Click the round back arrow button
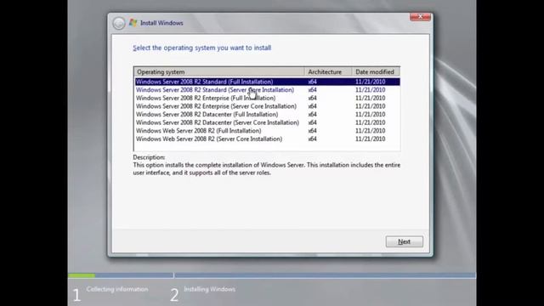The width and height of the screenshot is (544, 306). click(119, 23)
